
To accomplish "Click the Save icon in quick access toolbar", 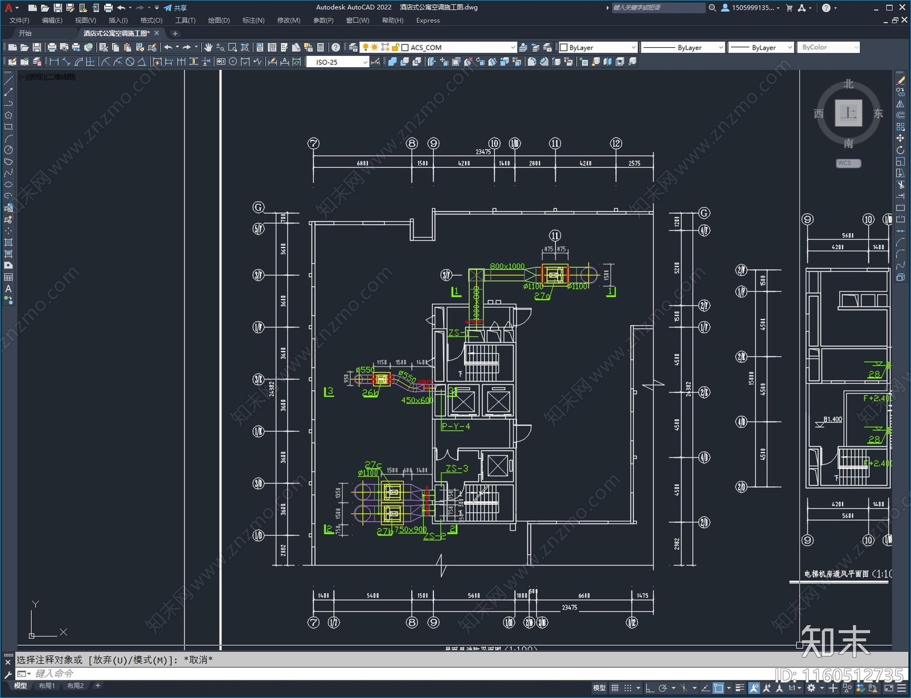I will tap(58, 7).
